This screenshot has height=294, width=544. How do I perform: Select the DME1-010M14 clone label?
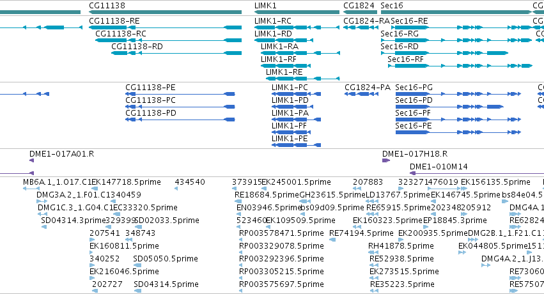tap(439, 167)
